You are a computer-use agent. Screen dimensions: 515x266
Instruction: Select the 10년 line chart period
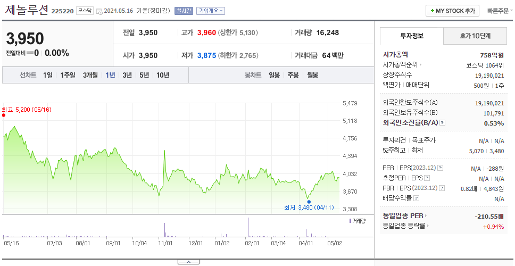163,75
